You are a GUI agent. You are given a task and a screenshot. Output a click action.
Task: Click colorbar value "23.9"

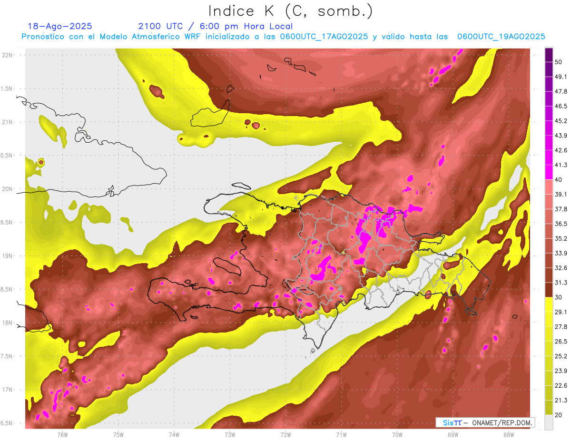pos(561,371)
